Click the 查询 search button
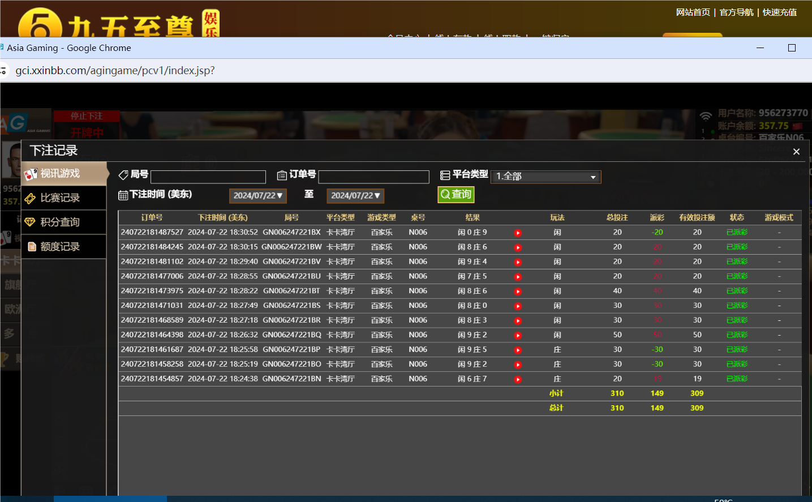 pos(456,194)
